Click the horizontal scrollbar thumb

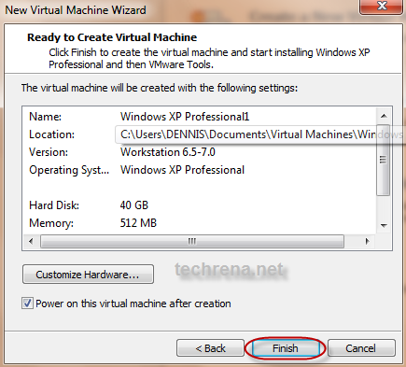click(x=192, y=241)
